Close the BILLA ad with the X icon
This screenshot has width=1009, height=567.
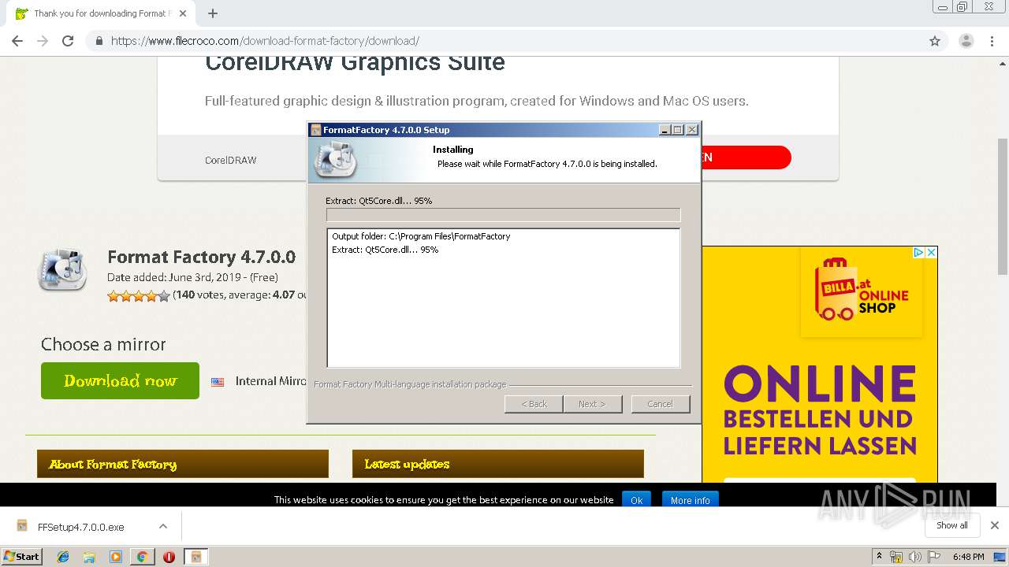pos(931,253)
